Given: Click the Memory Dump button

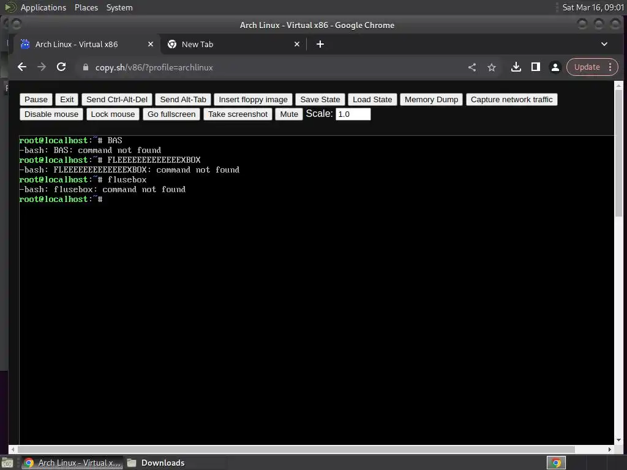Looking at the screenshot, I should pos(432,100).
